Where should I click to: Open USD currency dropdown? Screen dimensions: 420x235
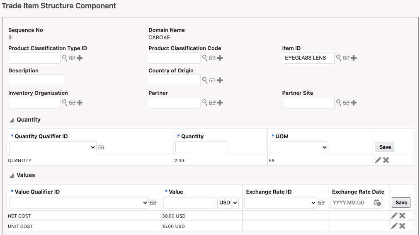click(x=228, y=203)
